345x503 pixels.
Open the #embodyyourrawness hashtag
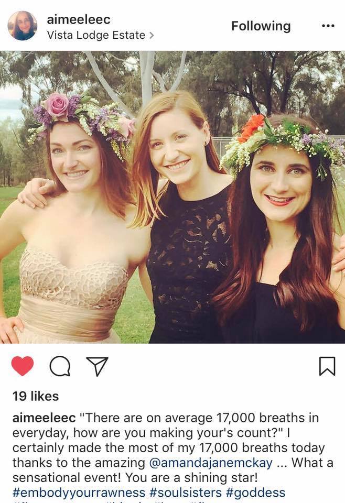(x=79, y=493)
